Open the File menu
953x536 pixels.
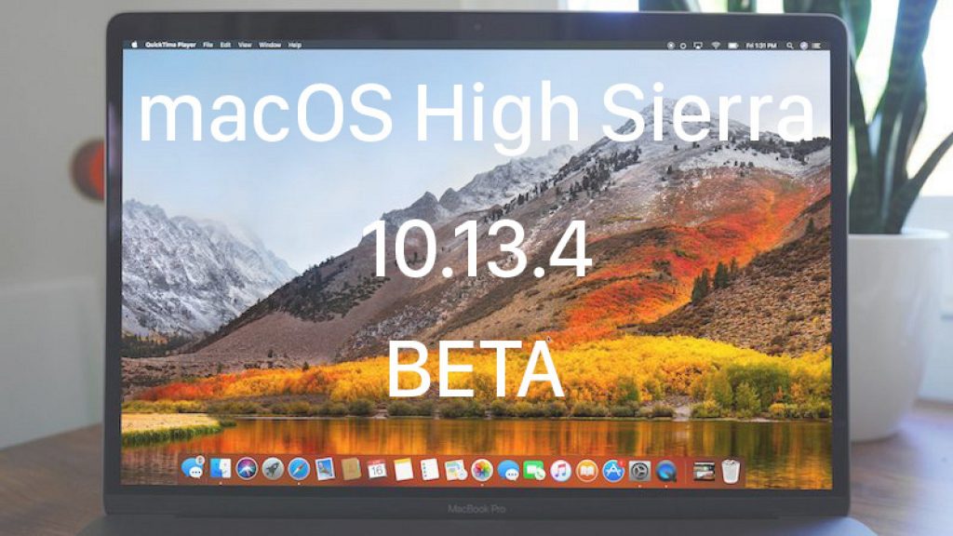pyautogui.click(x=208, y=45)
